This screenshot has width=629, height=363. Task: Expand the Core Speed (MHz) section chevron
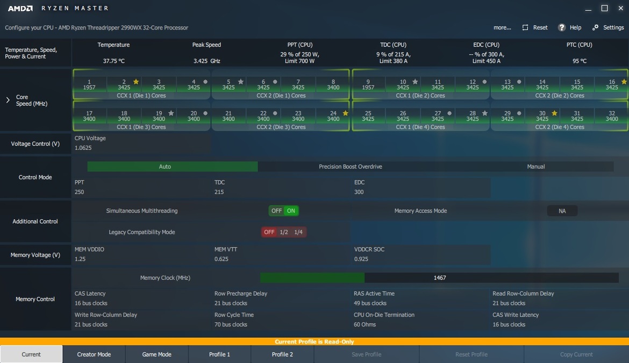pos(8,100)
